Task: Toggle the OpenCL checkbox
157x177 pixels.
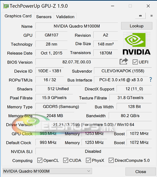Action: click(x=40, y=161)
